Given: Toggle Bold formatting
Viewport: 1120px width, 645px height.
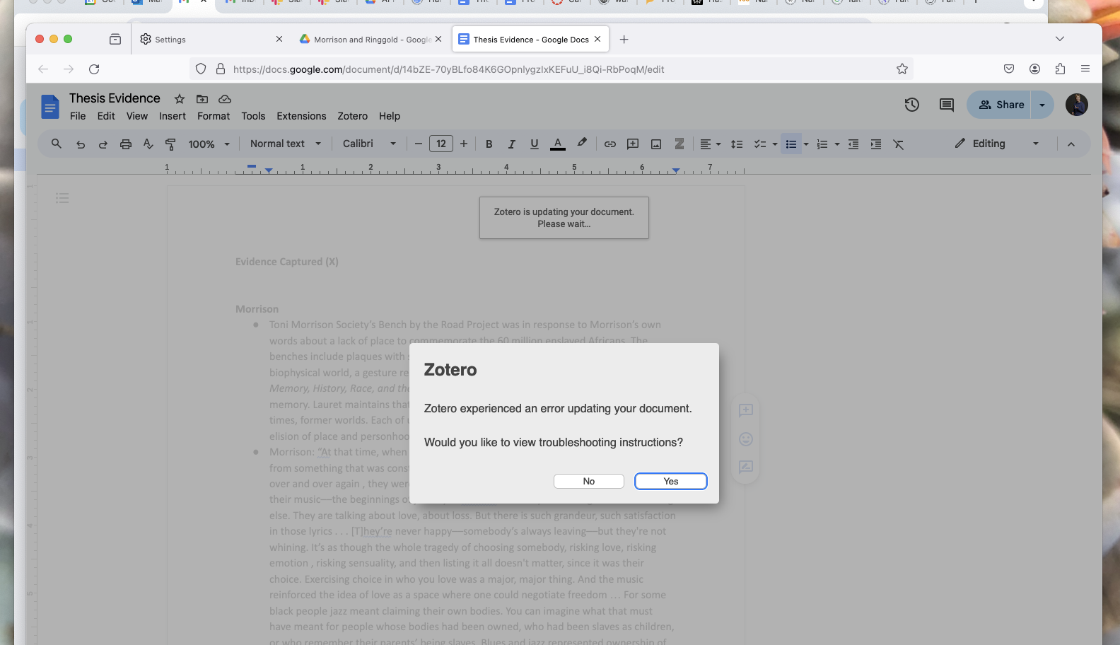Looking at the screenshot, I should point(489,144).
